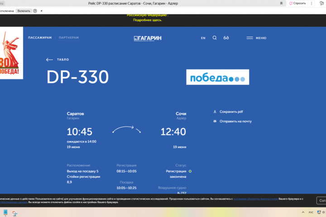The image size is (326, 217).
Task: Click the envelope icon beside Отправить на почту
Action: 215,121
